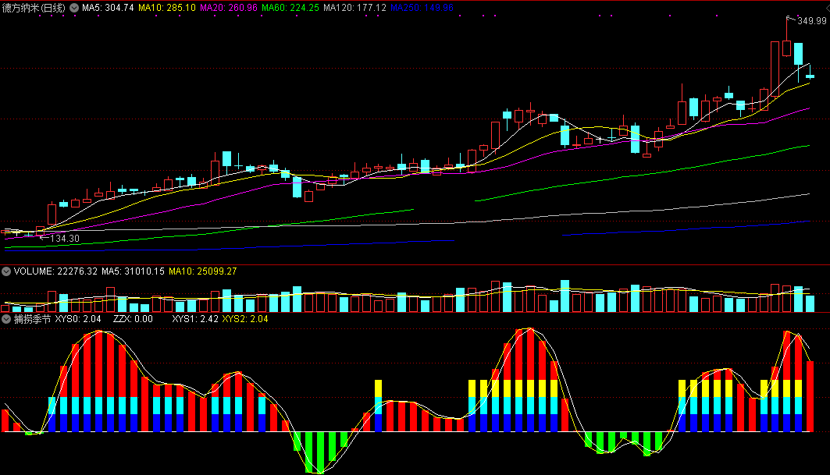Select the MA5: 304.74 label
830x475 pixels.
pyautogui.click(x=108, y=8)
